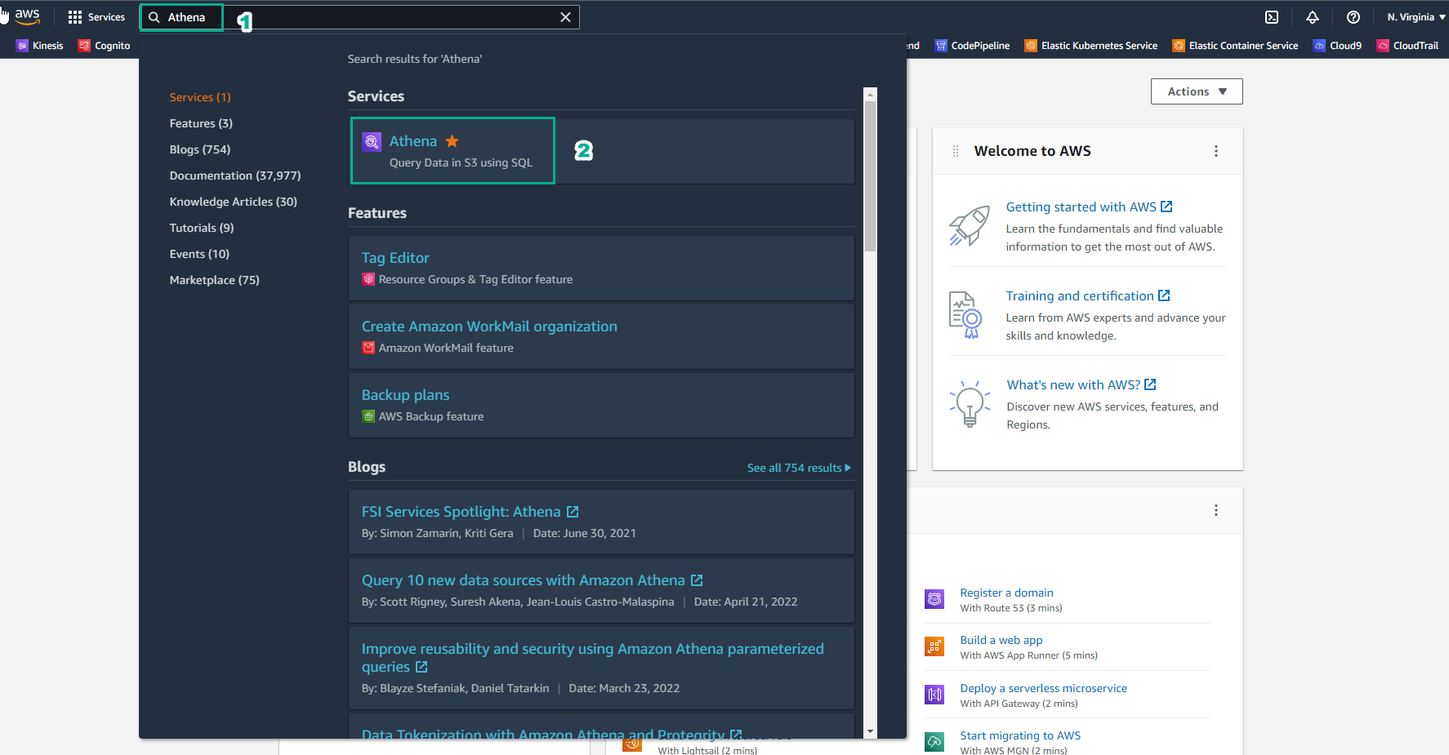Screen dimensions: 1449x755
Task: Click the scrollbar down arrow in results
Action: [x=870, y=732]
